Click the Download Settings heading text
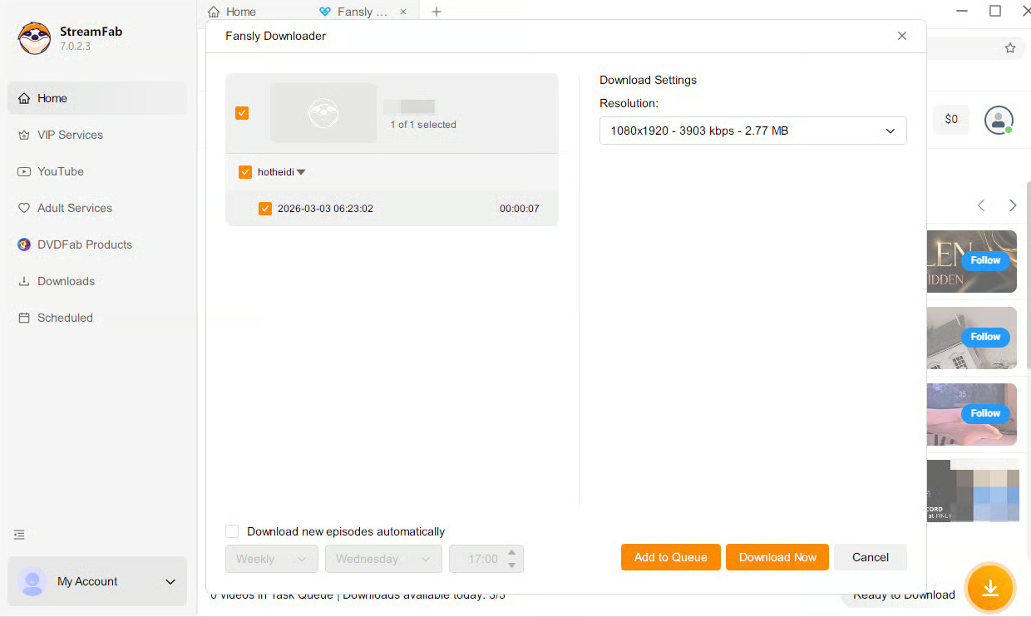1031x617 pixels. click(648, 80)
